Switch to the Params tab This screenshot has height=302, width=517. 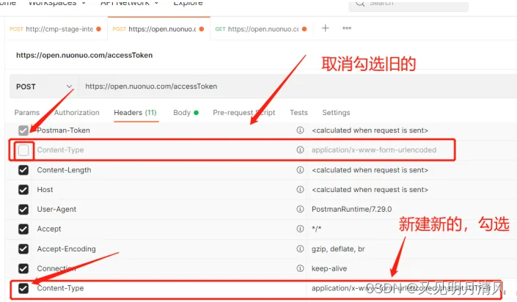click(x=27, y=113)
